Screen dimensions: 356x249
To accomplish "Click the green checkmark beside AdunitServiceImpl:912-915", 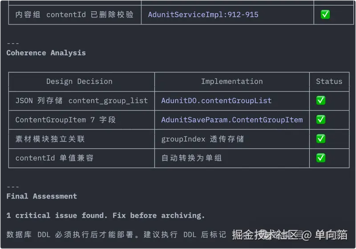I will click(x=325, y=15).
